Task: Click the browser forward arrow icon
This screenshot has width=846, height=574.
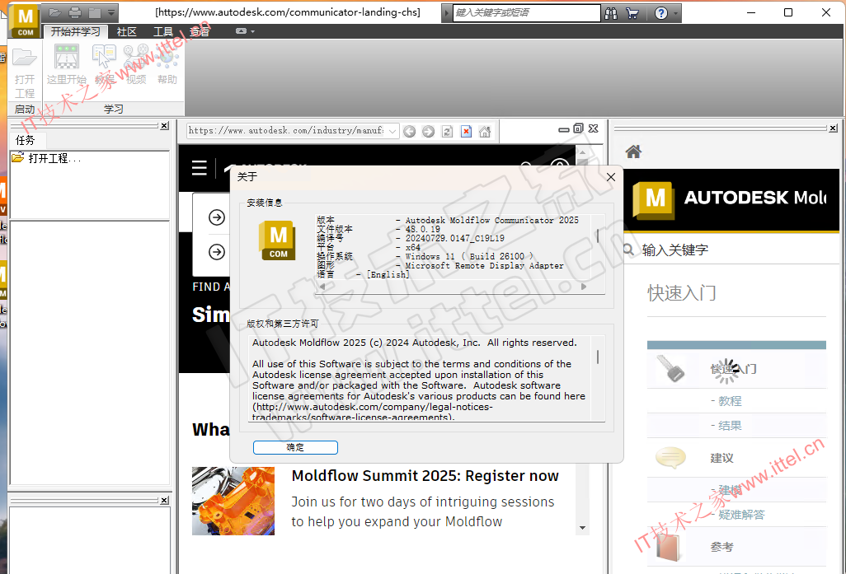Action: pyautogui.click(x=429, y=132)
